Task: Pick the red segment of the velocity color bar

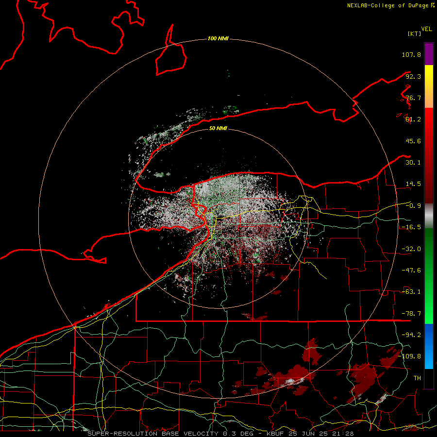Action: pos(429,155)
